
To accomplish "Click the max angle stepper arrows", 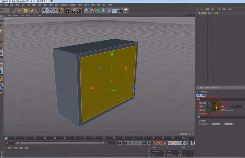I will (x=216, y=103).
